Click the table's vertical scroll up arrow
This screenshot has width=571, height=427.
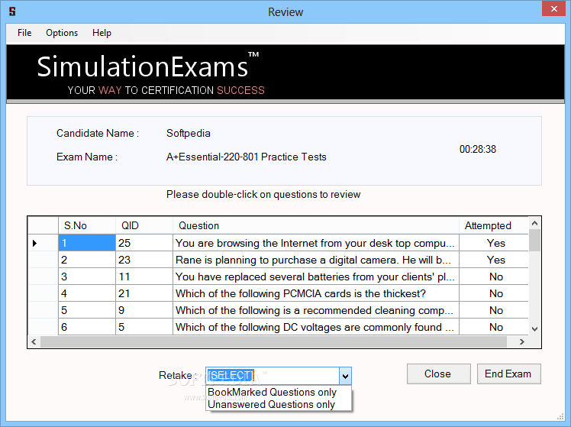pos(534,222)
